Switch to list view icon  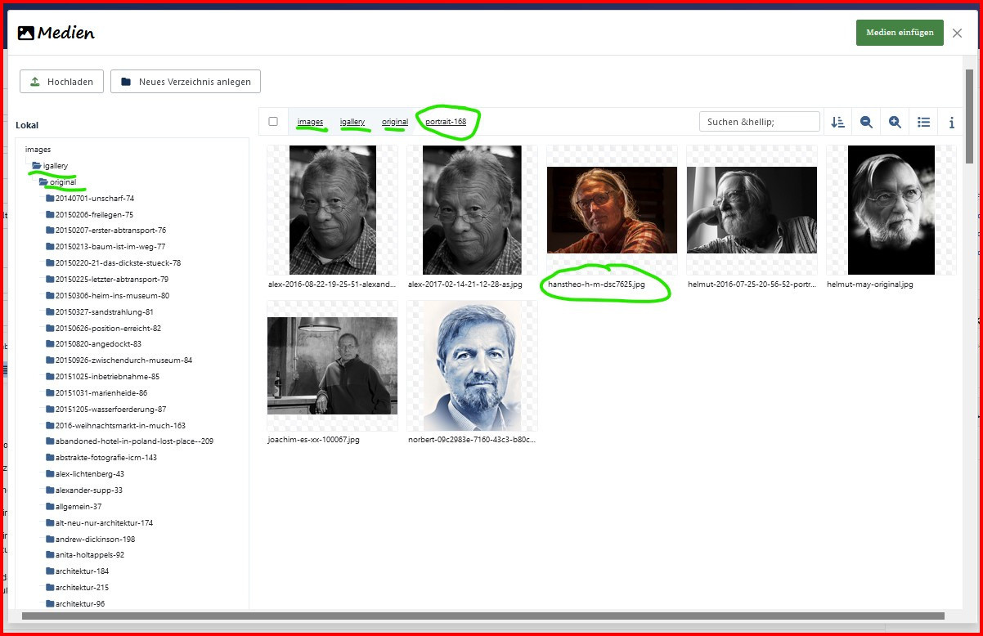pyautogui.click(x=923, y=122)
